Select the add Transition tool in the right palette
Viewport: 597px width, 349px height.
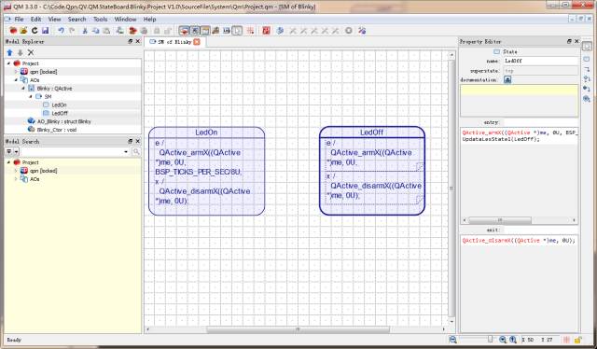click(x=587, y=69)
